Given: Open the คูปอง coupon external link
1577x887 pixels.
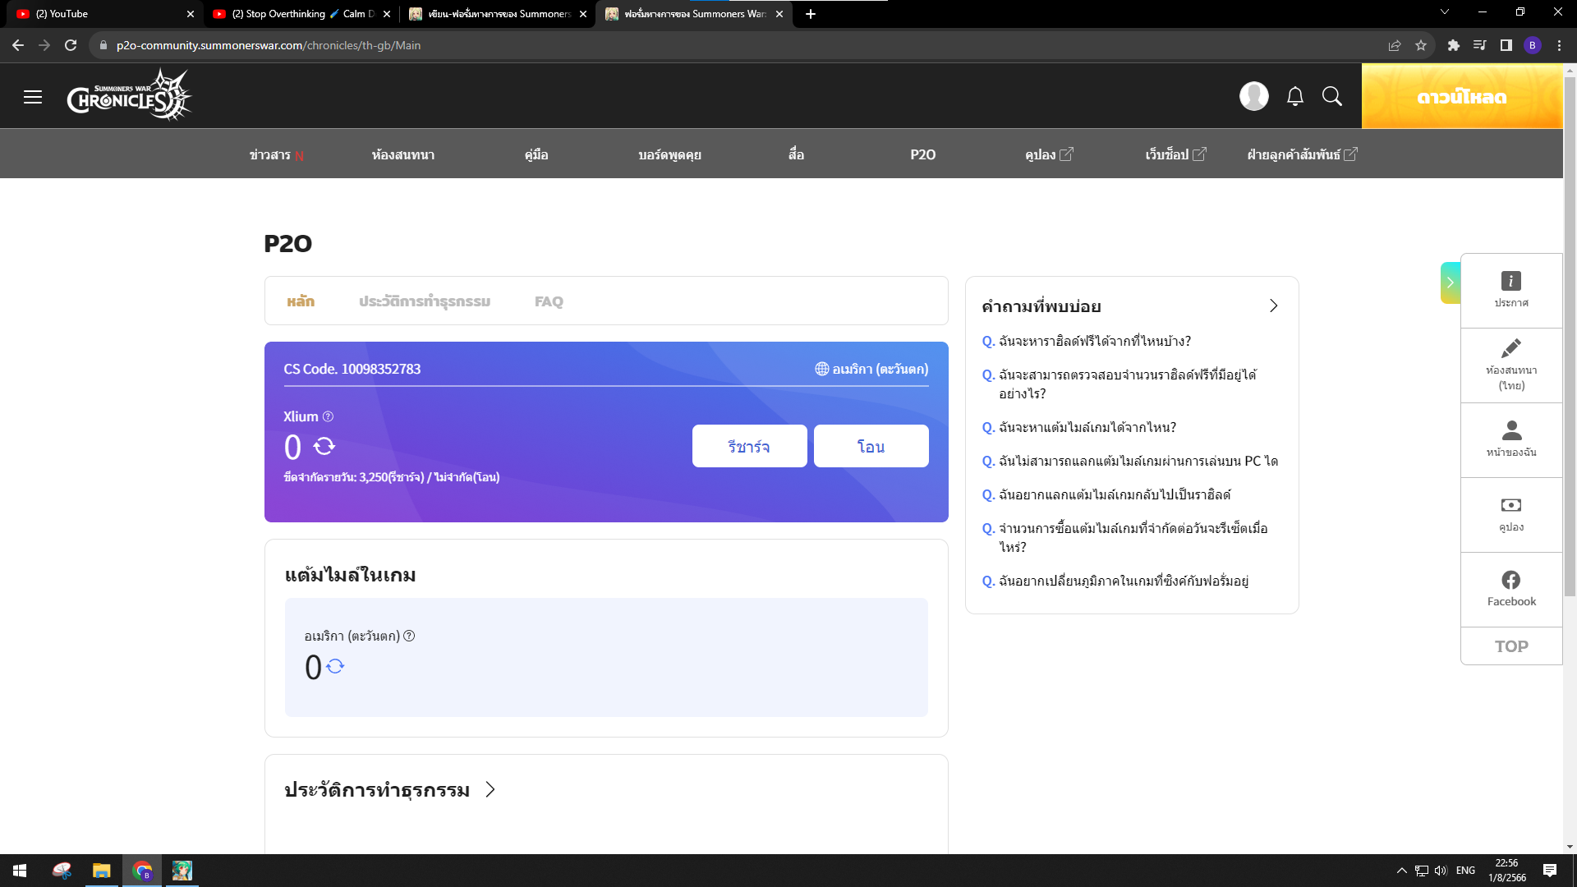Looking at the screenshot, I should pyautogui.click(x=1049, y=154).
